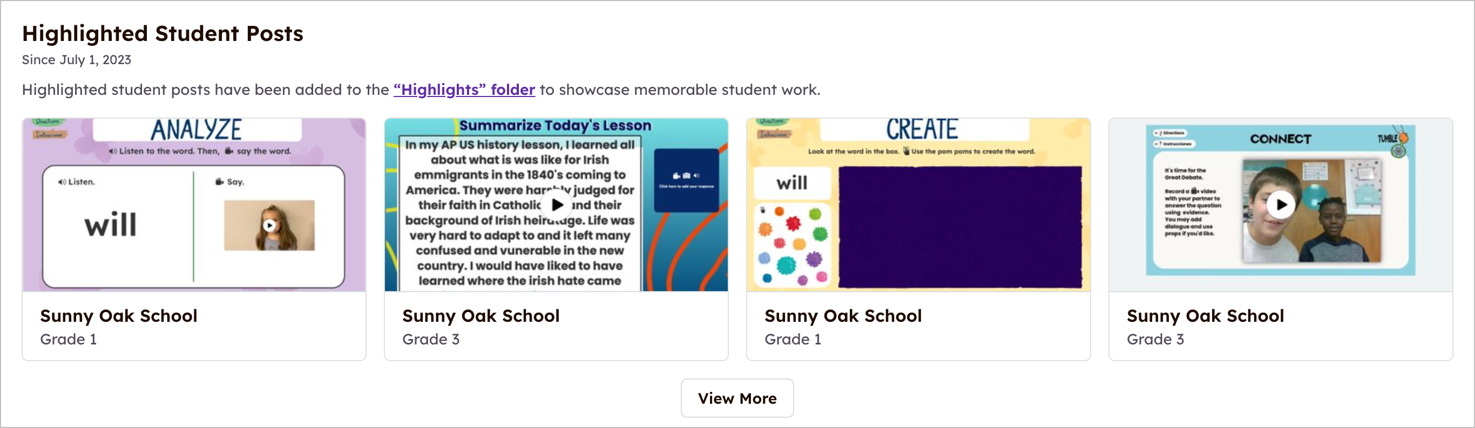Click the "will" word box in CREATE post
The height and width of the screenshot is (428, 1475).
pyautogui.click(x=792, y=183)
